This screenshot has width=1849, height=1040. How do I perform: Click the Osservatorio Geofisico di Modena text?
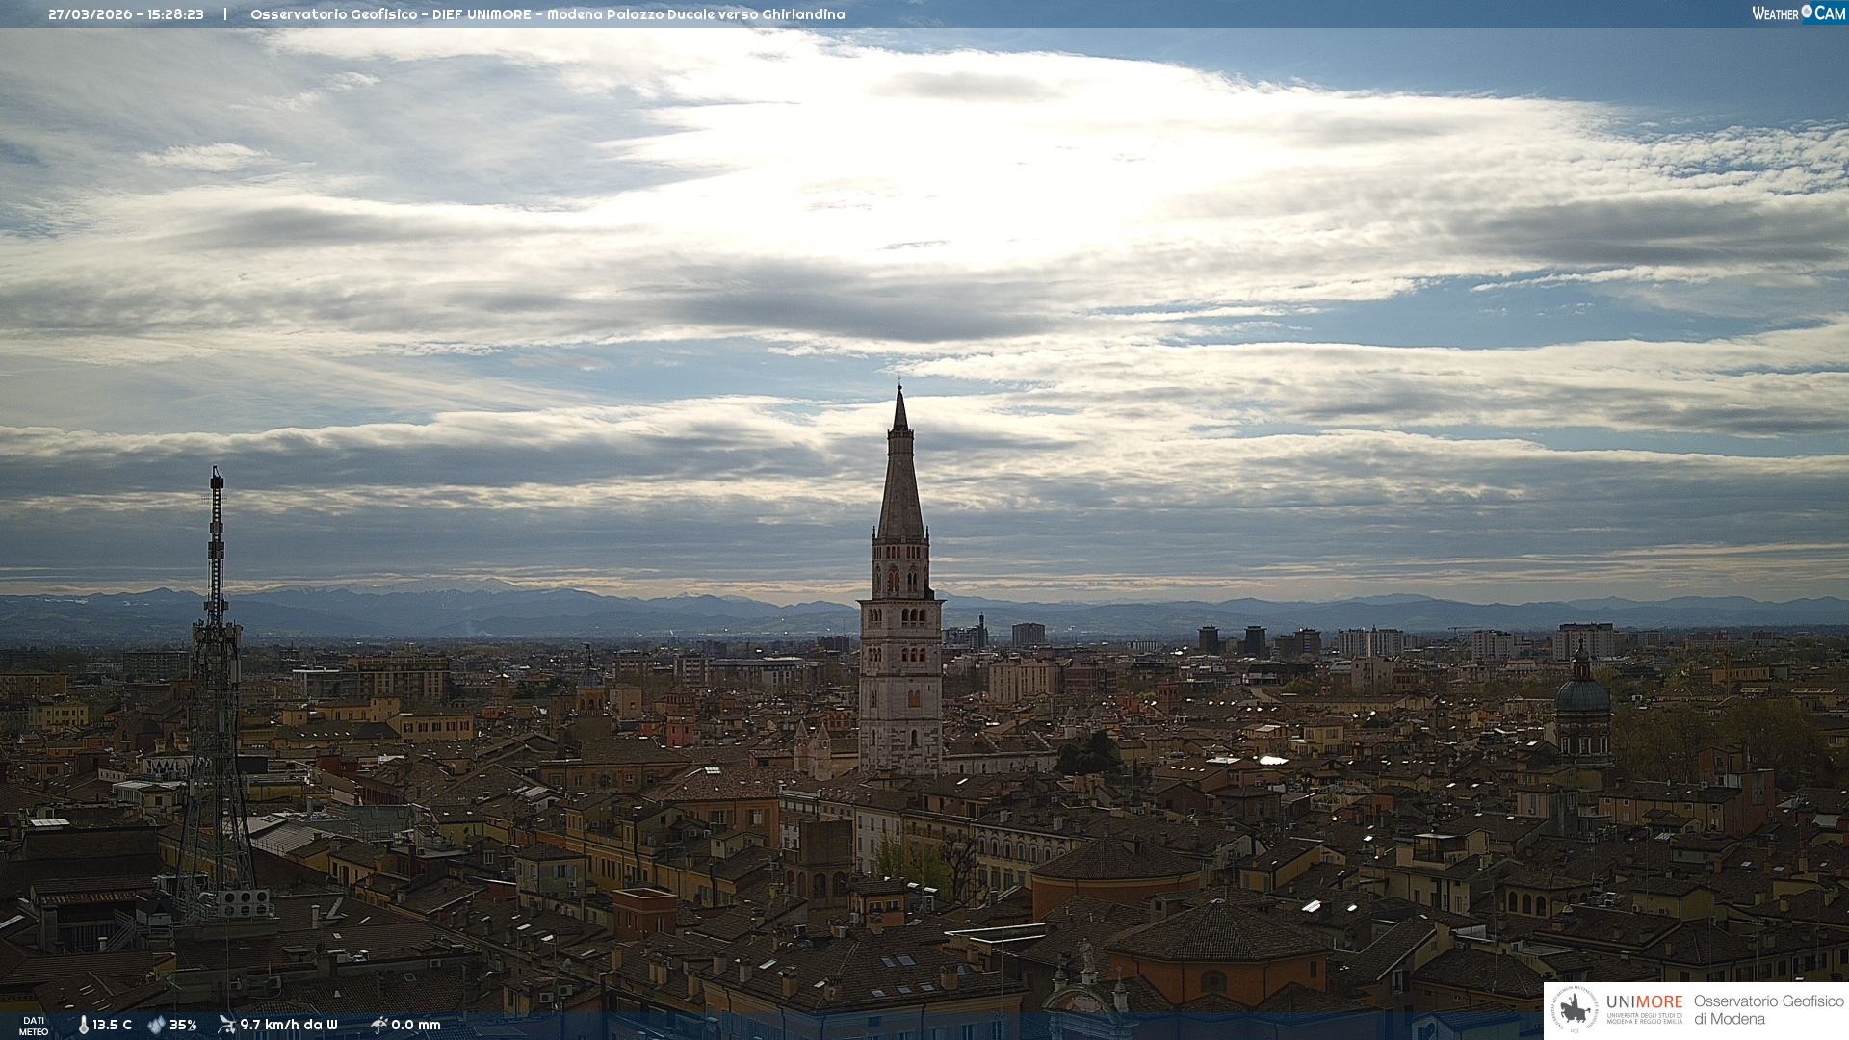[x=1768, y=1010]
